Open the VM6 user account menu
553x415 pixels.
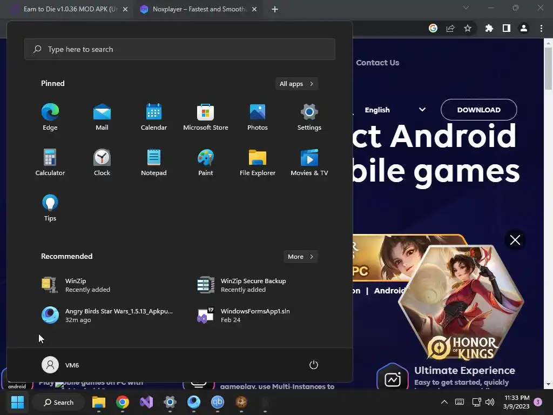click(60, 365)
